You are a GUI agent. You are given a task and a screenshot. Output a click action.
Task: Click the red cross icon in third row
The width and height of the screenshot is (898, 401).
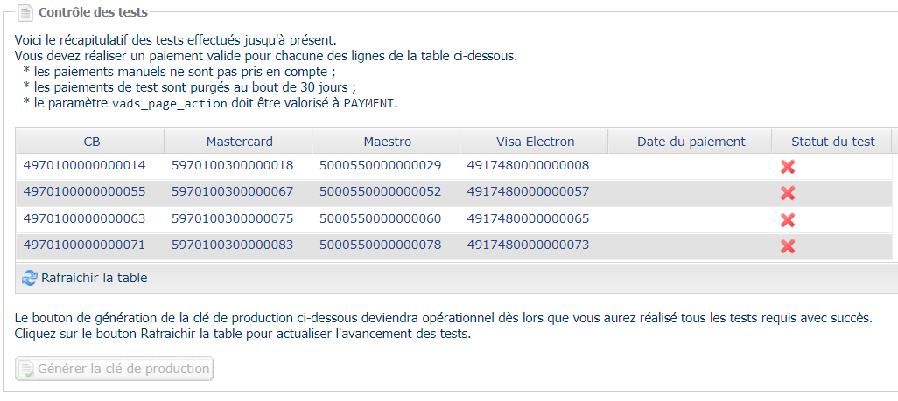tap(788, 219)
